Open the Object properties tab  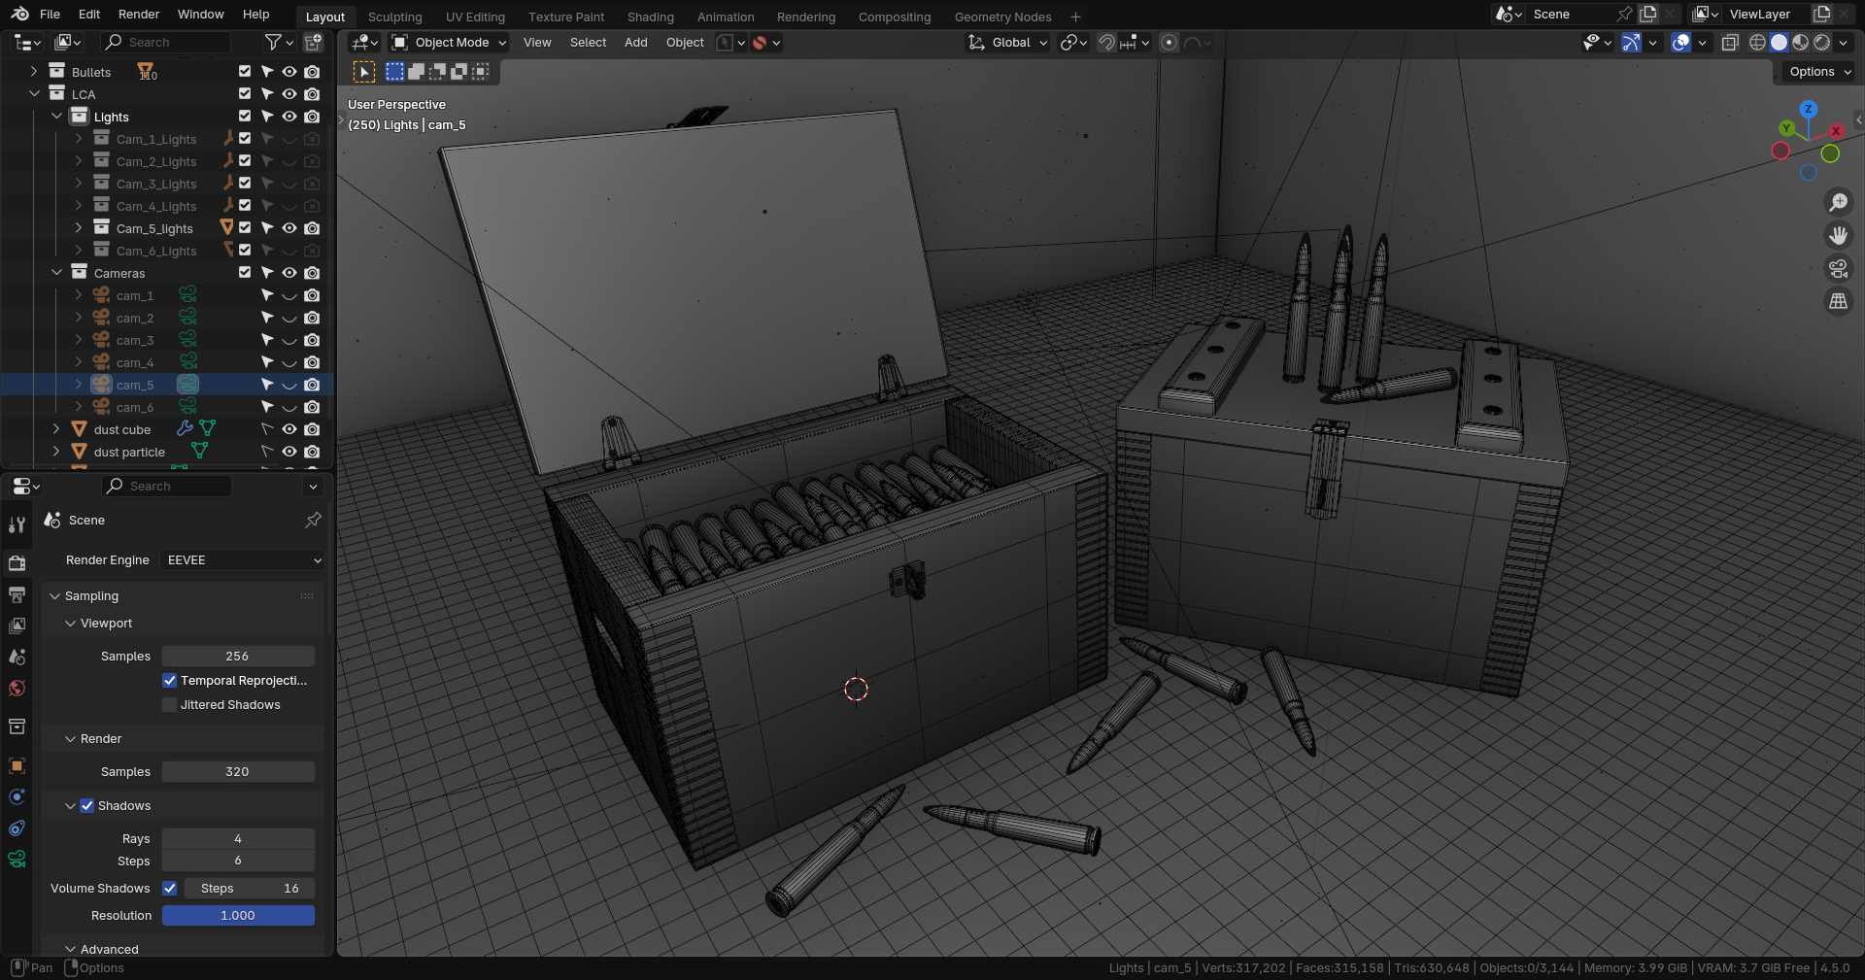(17, 765)
